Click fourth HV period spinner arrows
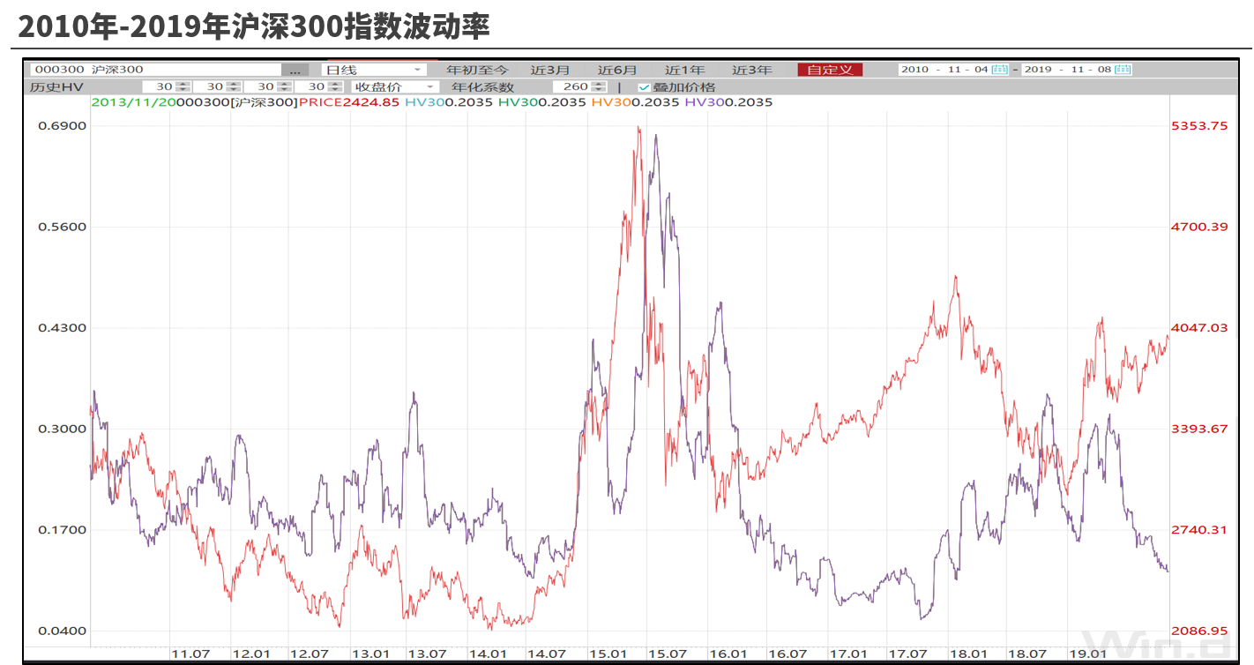 click(334, 86)
